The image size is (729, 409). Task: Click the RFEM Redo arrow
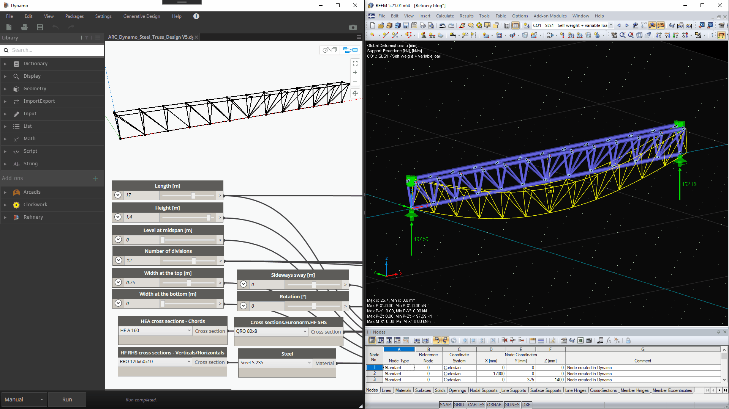(x=451, y=25)
